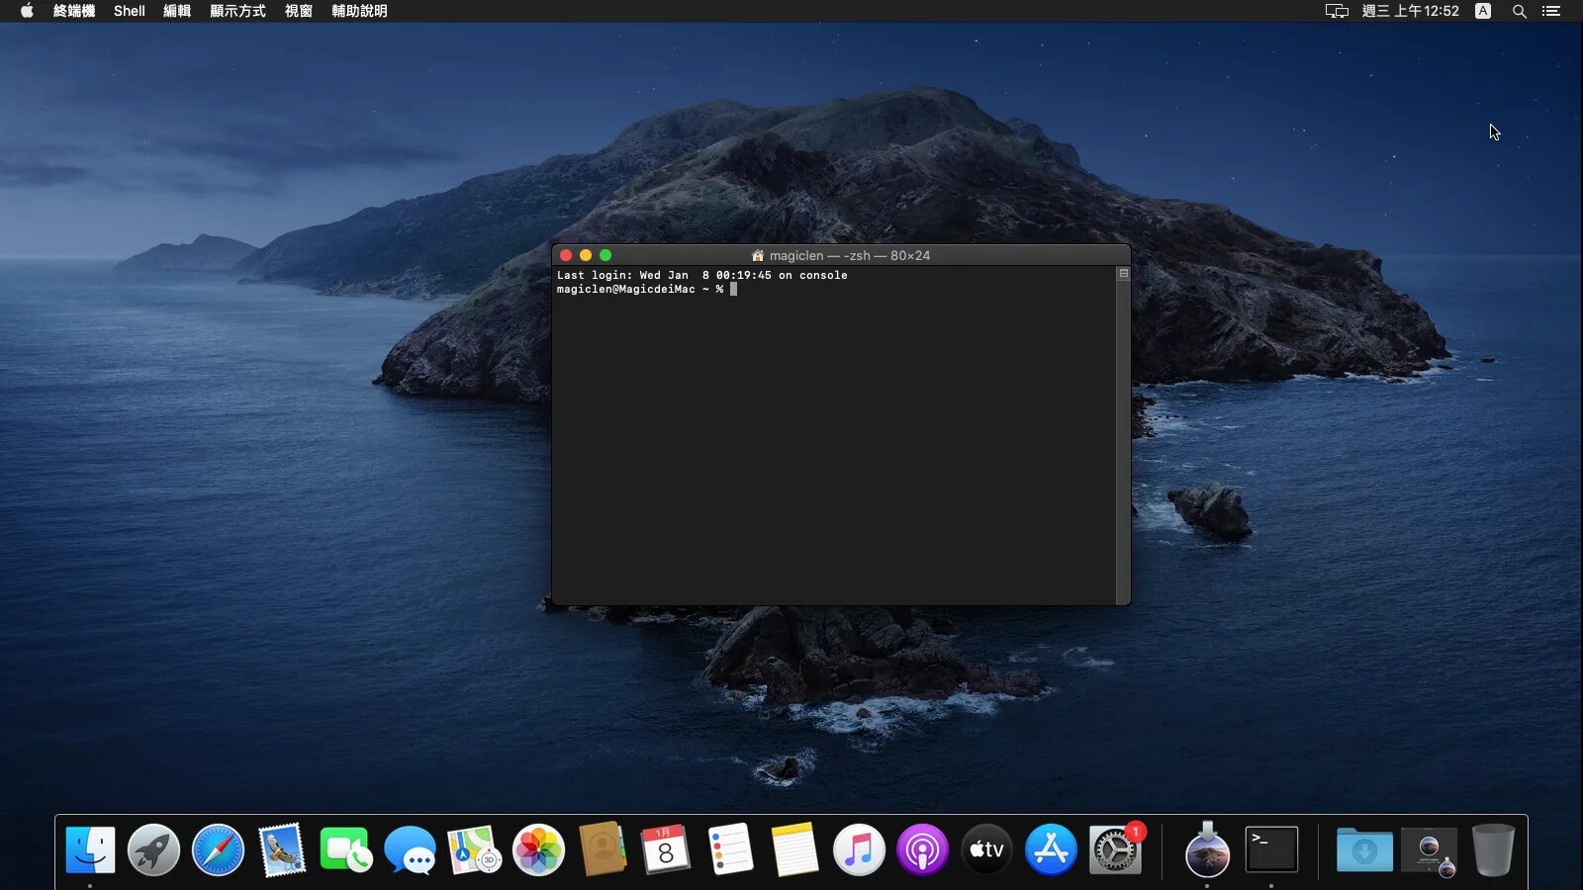
Task: Open Notes from the Dock
Action: click(794, 850)
